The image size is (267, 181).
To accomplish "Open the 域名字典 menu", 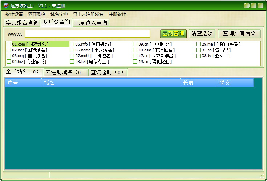I will point(59,14).
